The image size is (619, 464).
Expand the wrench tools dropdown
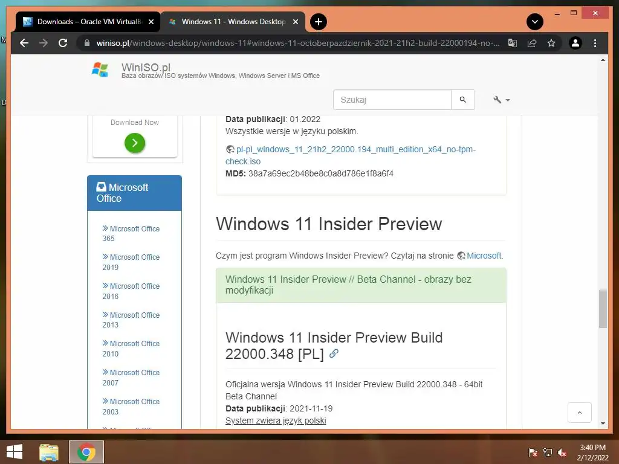point(501,100)
